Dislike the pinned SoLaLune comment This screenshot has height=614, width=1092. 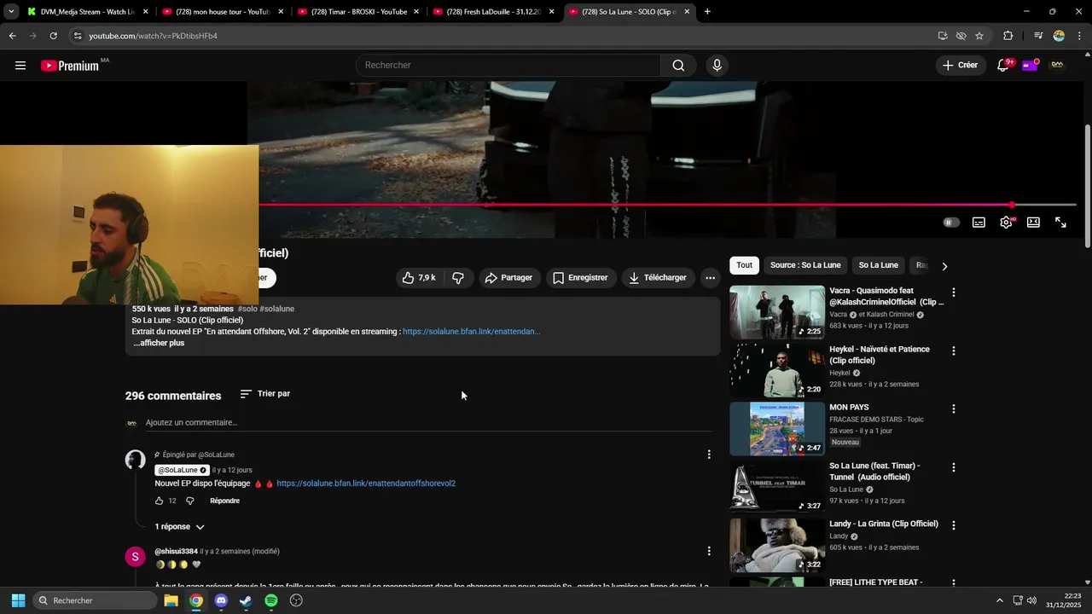(190, 501)
